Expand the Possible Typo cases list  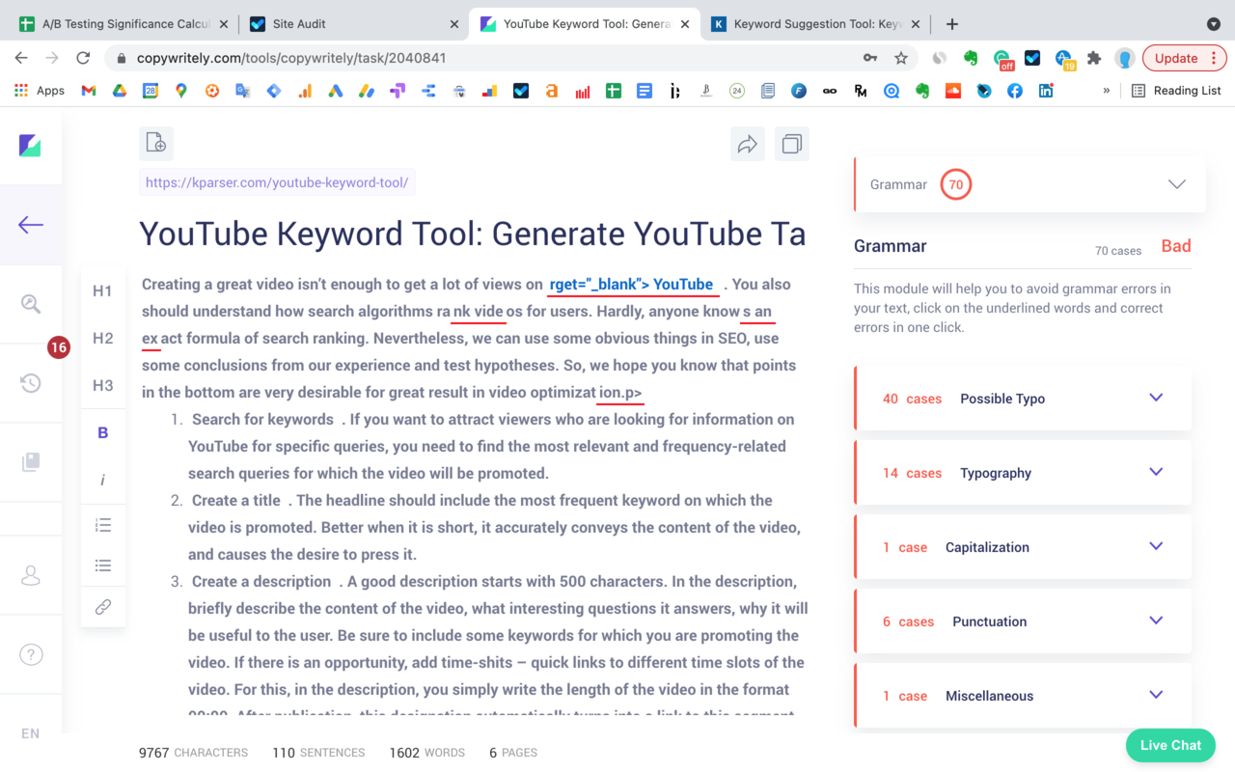[x=1155, y=397]
